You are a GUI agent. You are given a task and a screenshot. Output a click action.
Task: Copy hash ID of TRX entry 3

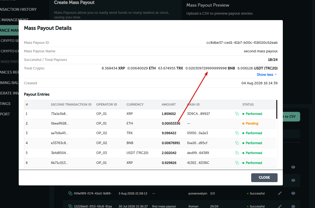[237, 133]
